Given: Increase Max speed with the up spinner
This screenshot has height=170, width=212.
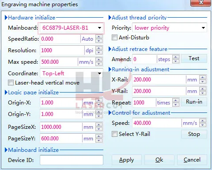Looking at the screenshot, I should pos(99,60).
